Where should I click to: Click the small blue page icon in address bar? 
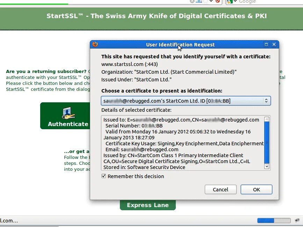tap(198, 2)
